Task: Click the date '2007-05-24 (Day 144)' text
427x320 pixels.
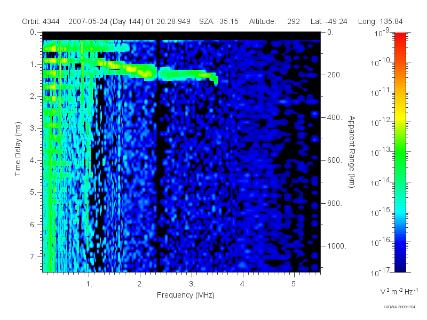Action: click(x=106, y=21)
